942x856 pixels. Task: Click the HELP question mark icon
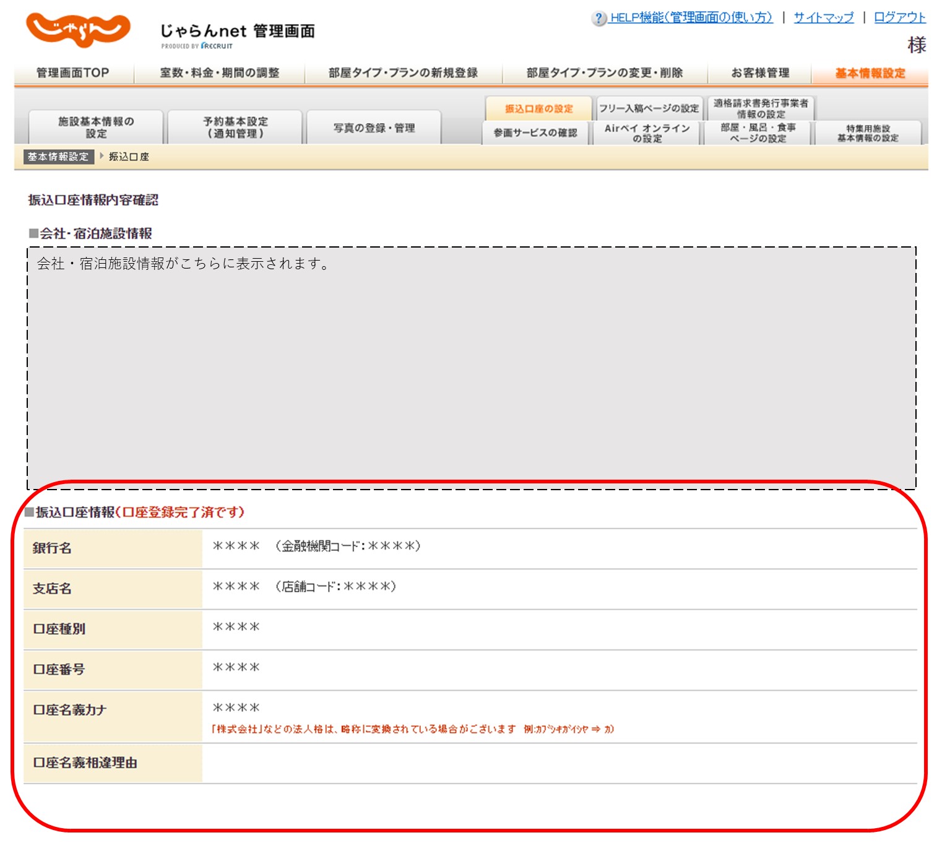click(x=598, y=18)
